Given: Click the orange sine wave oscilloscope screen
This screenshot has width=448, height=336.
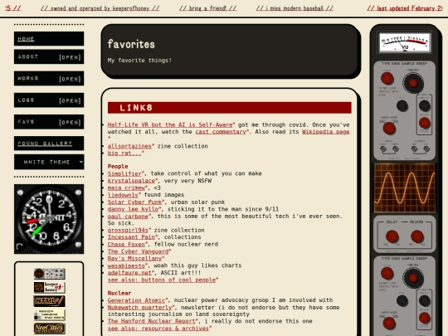Looking at the screenshot, I should pyautogui.click(x=405, y=188).
